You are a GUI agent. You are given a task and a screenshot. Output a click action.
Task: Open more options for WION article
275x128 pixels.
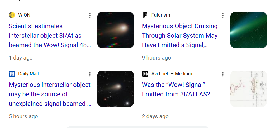point(90,16)
